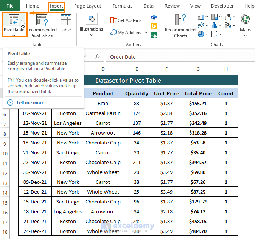Switch to the Page Layout tab
Image resolution: width=255 pixels, height=239 pixels.
click(x=87, y=6)
